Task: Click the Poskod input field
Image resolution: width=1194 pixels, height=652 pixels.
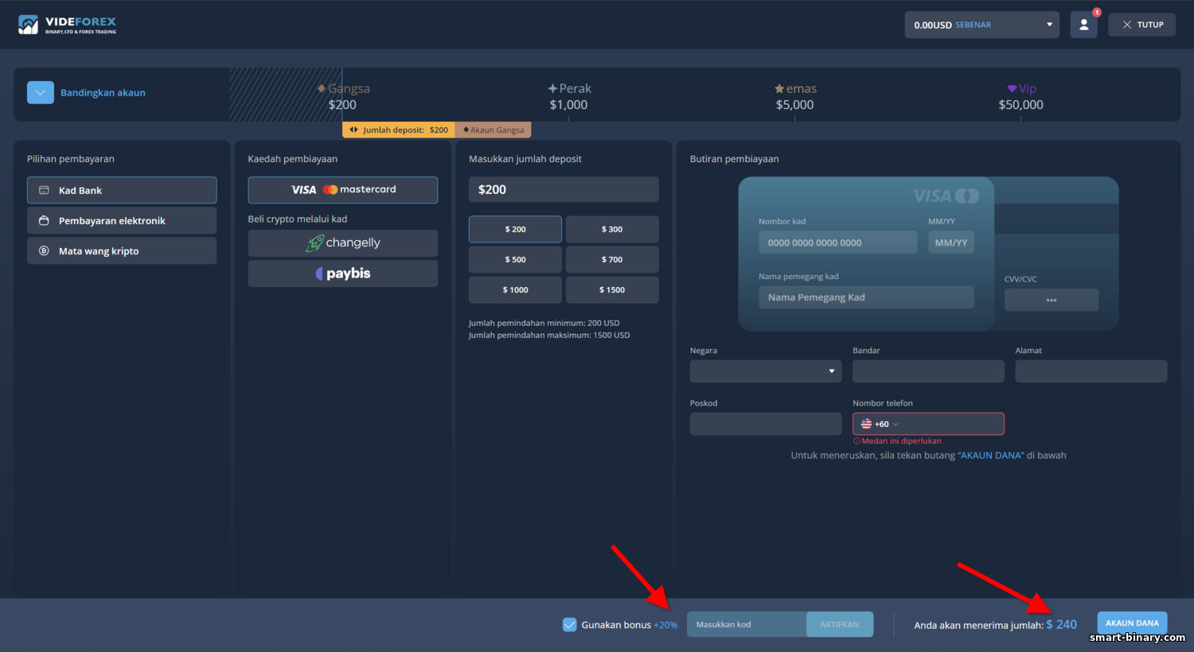Action: tap(766, 424)
